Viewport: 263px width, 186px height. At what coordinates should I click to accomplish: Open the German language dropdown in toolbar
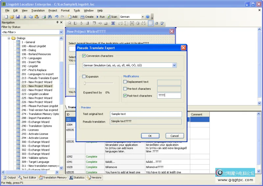143,17
